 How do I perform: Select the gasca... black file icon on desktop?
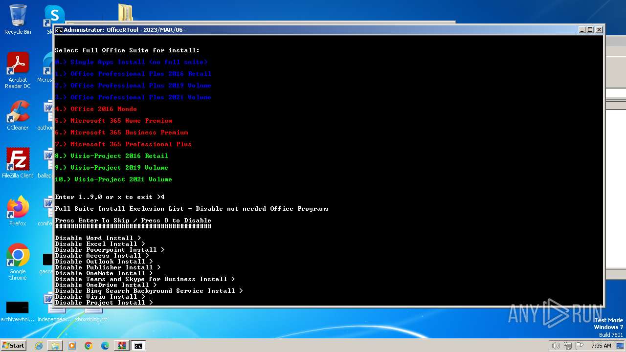(x=47, y=263)
